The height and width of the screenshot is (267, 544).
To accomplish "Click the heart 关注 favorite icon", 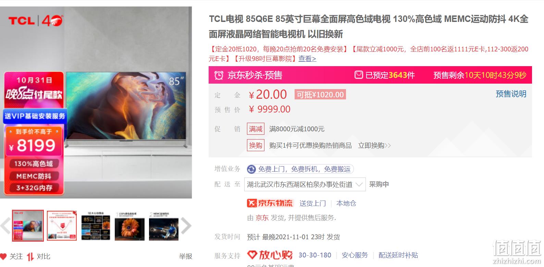I will coord(3,256).
